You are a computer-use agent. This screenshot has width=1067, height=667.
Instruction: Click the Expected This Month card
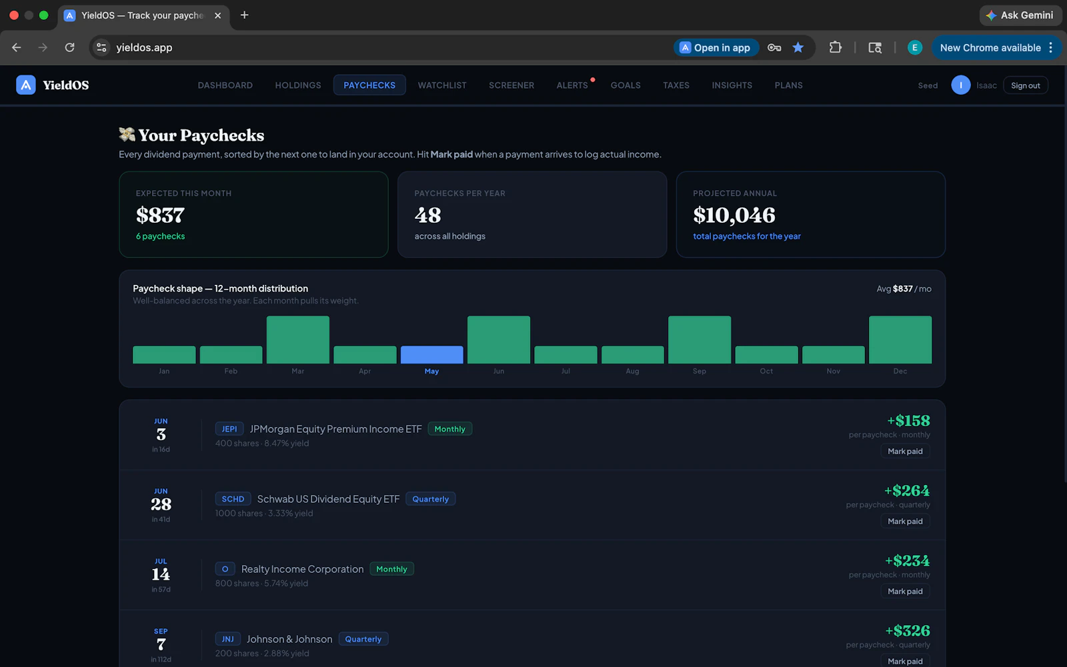point(253,214)
